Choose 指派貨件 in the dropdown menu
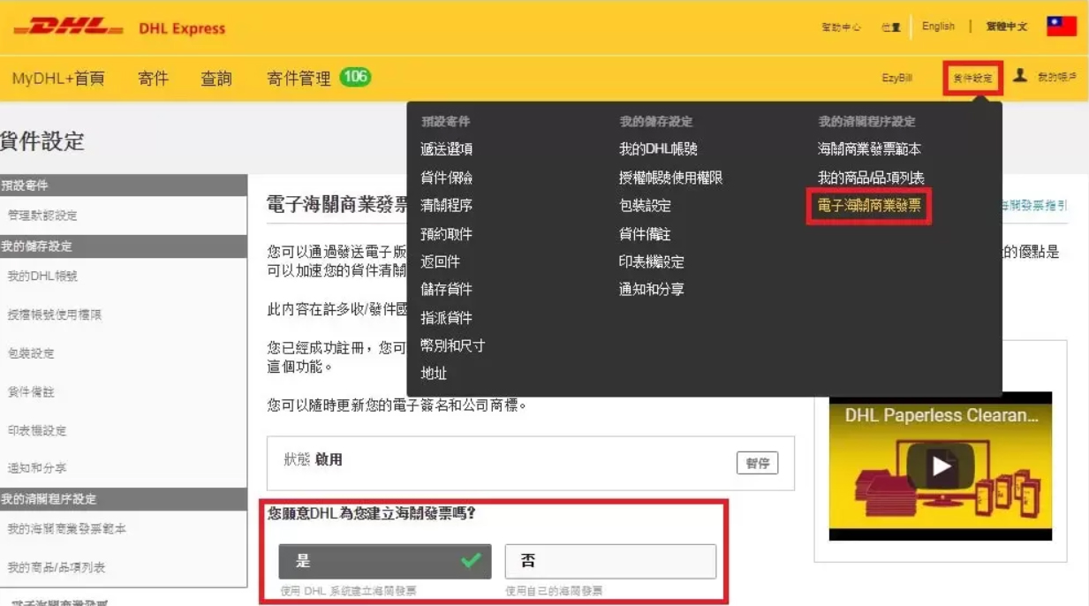The height and width of the screenshot is (606, 1089). coord(446,318)
